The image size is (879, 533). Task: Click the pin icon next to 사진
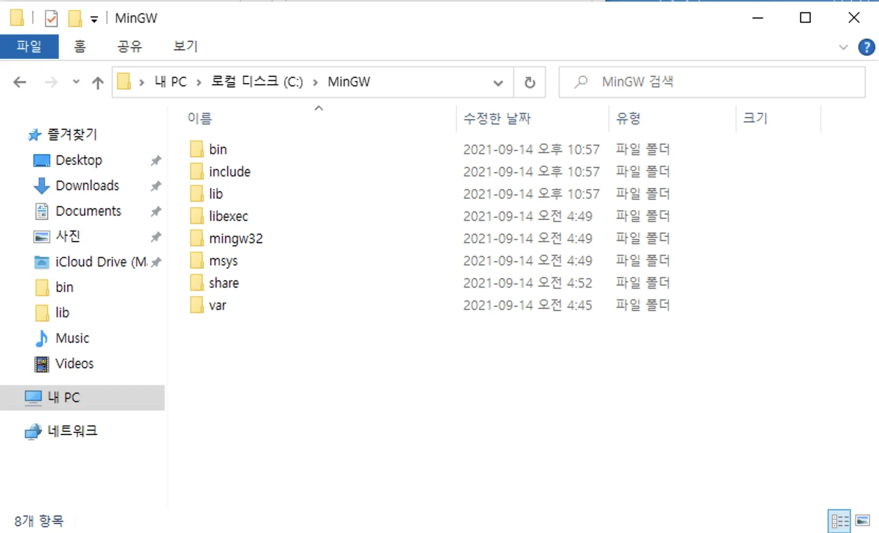[x=156, y=236]
